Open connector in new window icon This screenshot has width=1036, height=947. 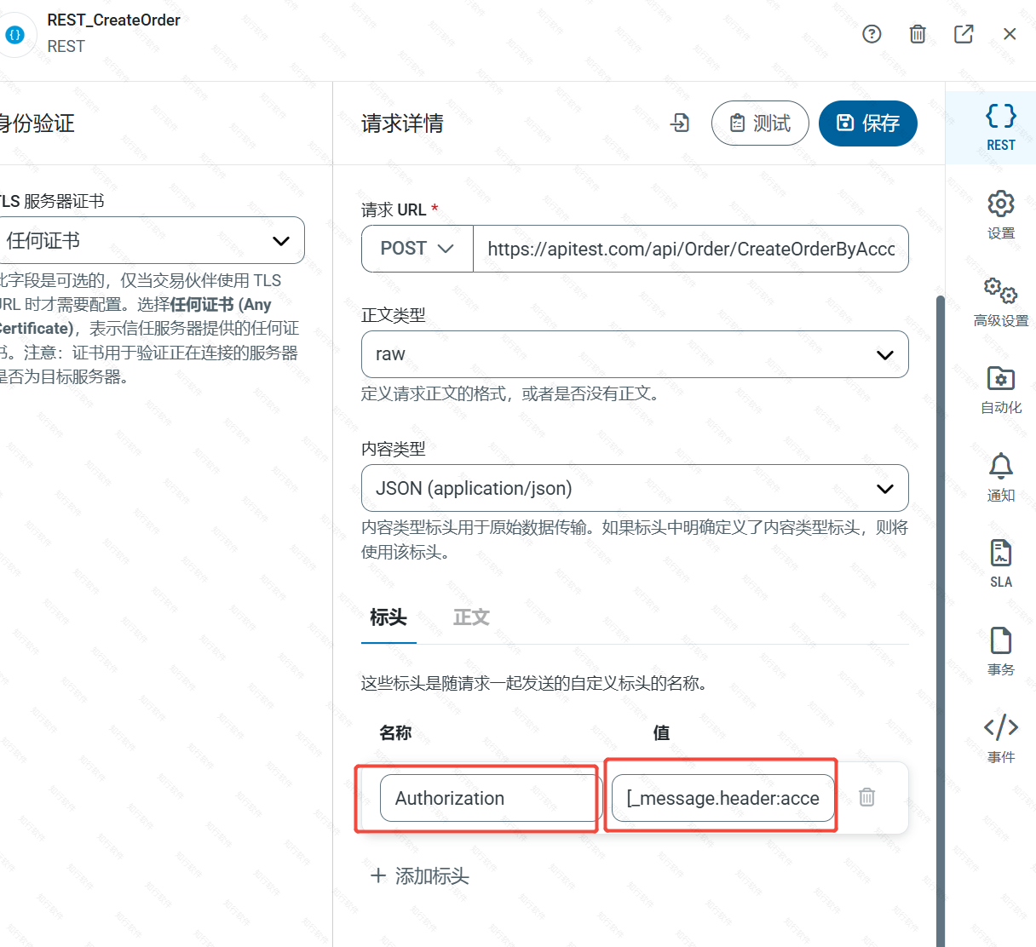pyautogui.click(x=964, y=34)
